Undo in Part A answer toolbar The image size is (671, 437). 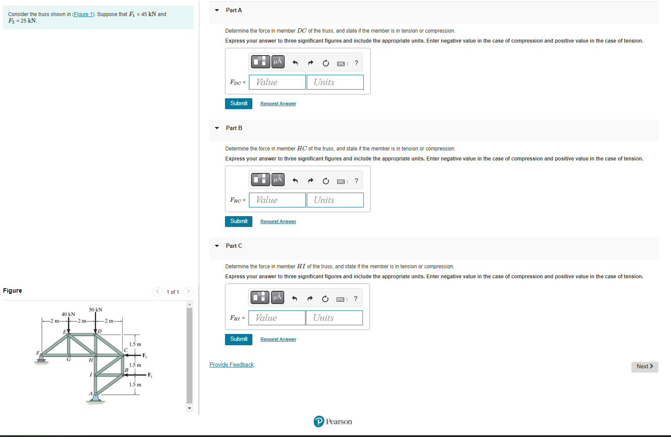coord(295,63)
